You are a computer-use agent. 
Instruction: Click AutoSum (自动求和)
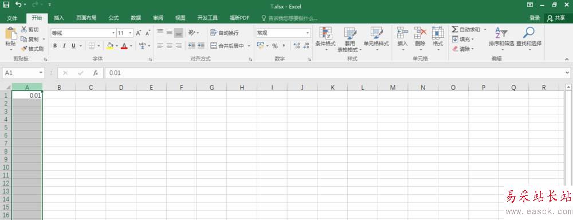466,30
